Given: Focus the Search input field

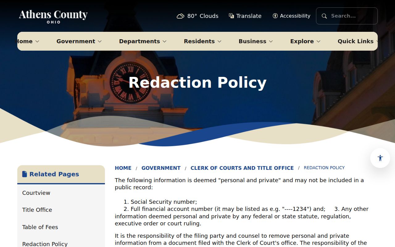Looking at the screenshot, I should [x=347, y=16].
